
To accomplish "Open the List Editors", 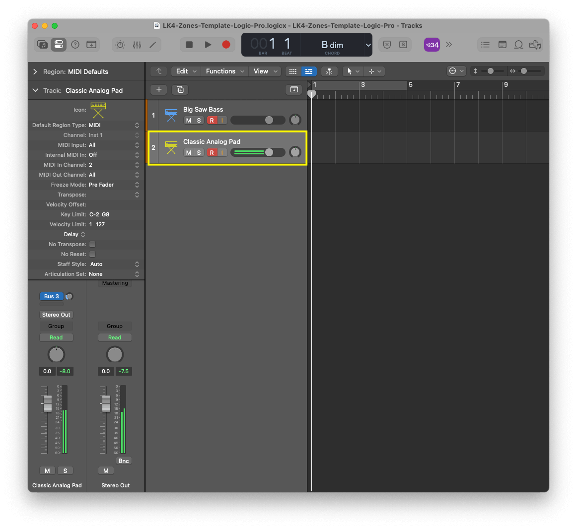I will (485, 45).
